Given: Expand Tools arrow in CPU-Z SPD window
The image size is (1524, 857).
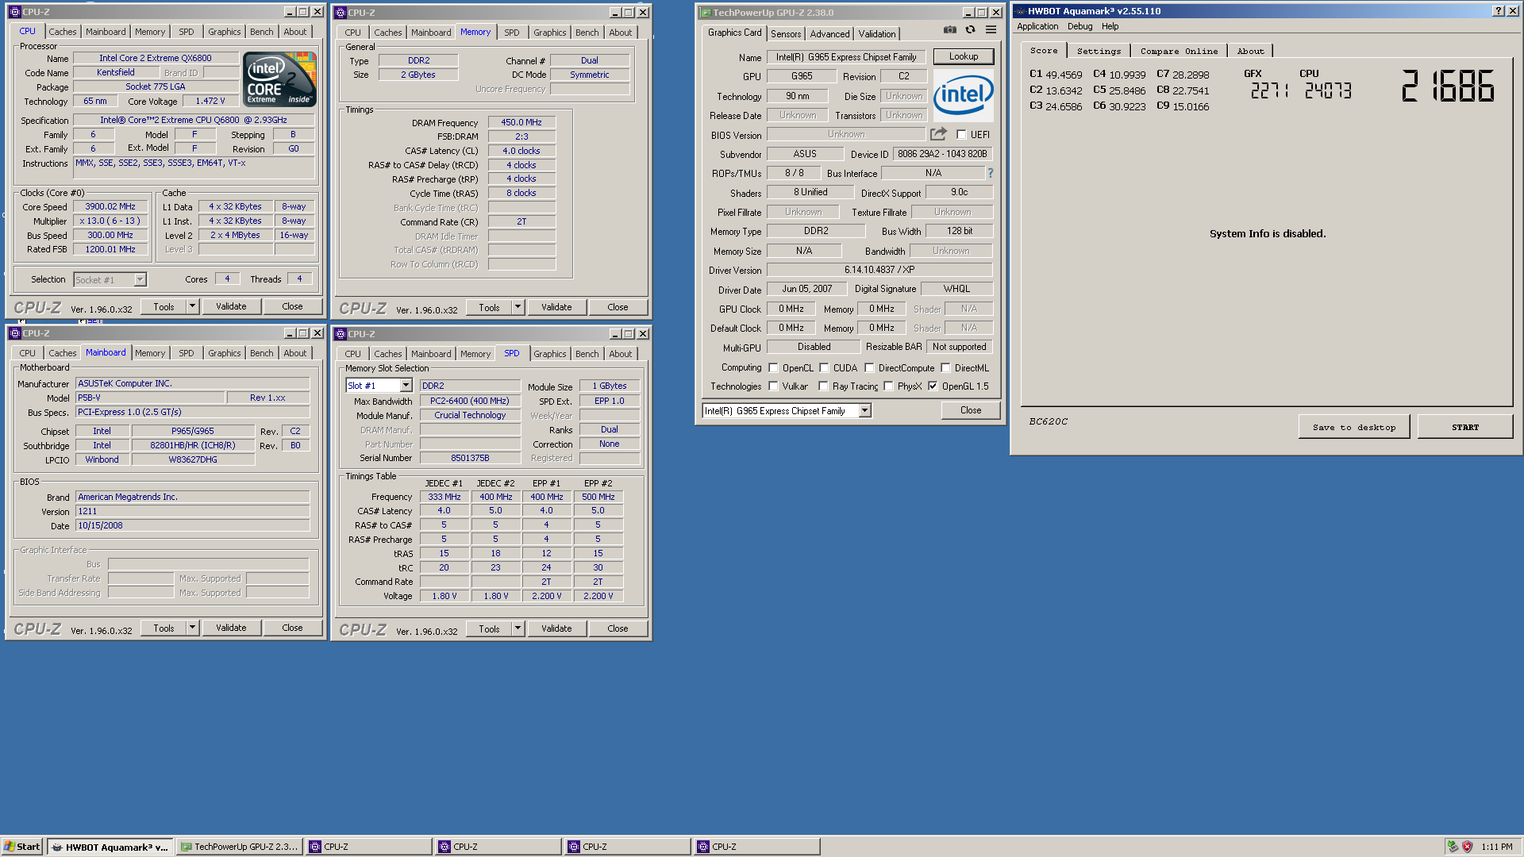Looking at the screenshot, I should tap(518, 628).
